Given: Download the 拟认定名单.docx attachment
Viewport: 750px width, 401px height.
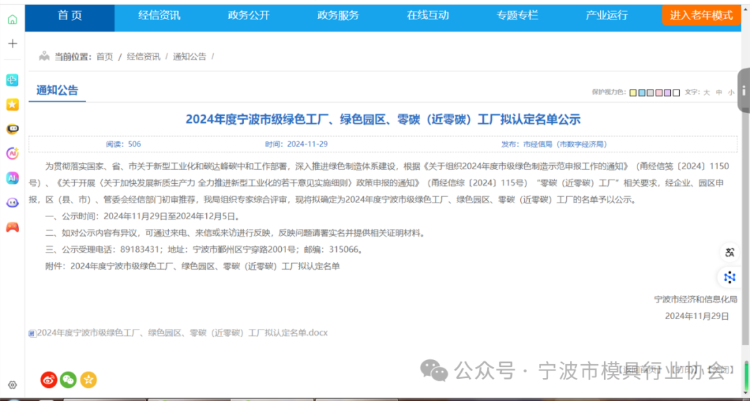Looking at the screenshot, I should pos(181,333).
